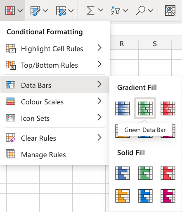
Task: Click the AutoSum sigma icon
Action: (90, 10)
